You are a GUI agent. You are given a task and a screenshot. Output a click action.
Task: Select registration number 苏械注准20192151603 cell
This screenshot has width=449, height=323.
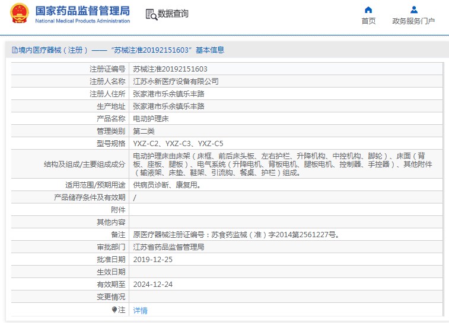coord(170,69)
